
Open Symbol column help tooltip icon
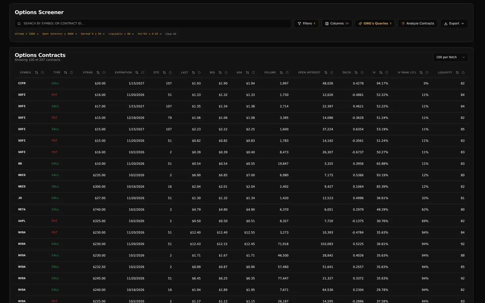click(42, 73)
